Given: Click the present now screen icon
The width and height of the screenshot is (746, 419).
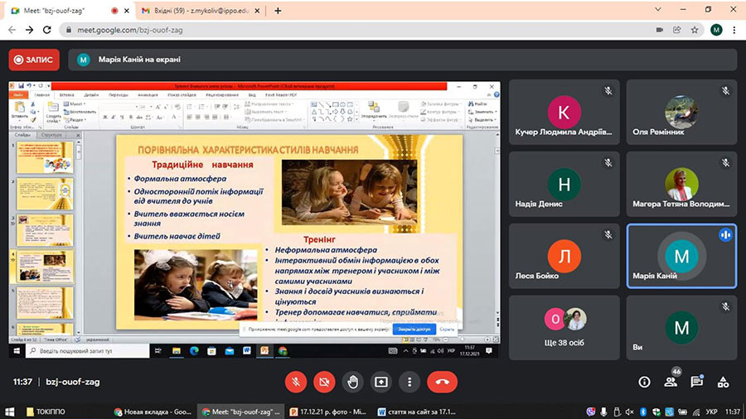Looking at the screenshot, I should pos(381,382).
